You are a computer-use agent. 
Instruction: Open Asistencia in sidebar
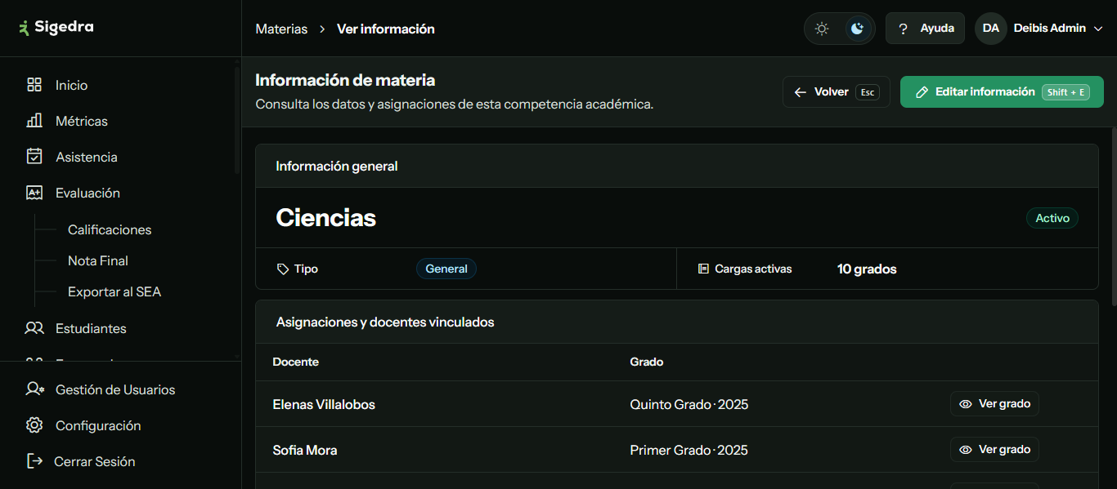(x=87, y=157)
